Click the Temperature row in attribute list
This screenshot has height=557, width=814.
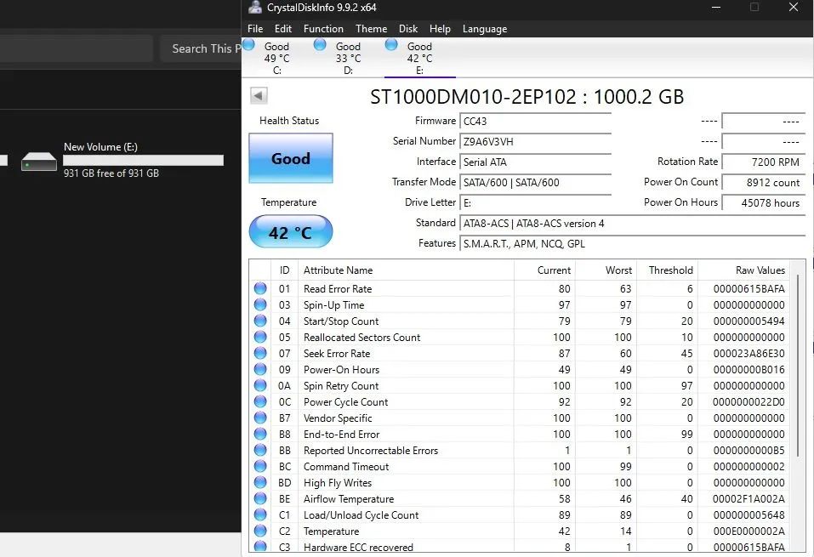point(521,531)
